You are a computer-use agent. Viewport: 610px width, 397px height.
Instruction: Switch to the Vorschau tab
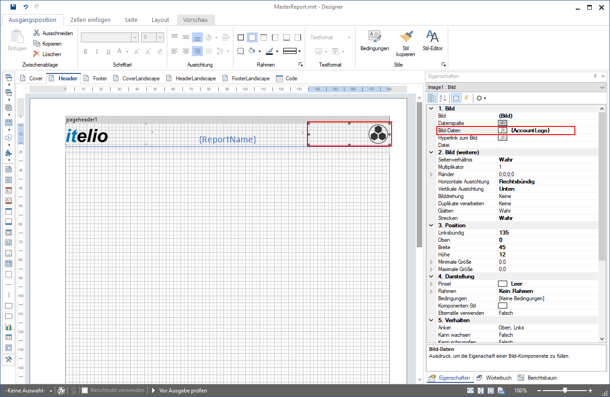click(196, 20)
